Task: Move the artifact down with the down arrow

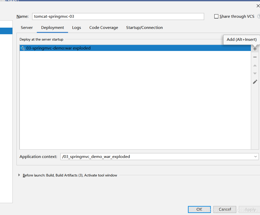Action: click(x=255, y=73)
